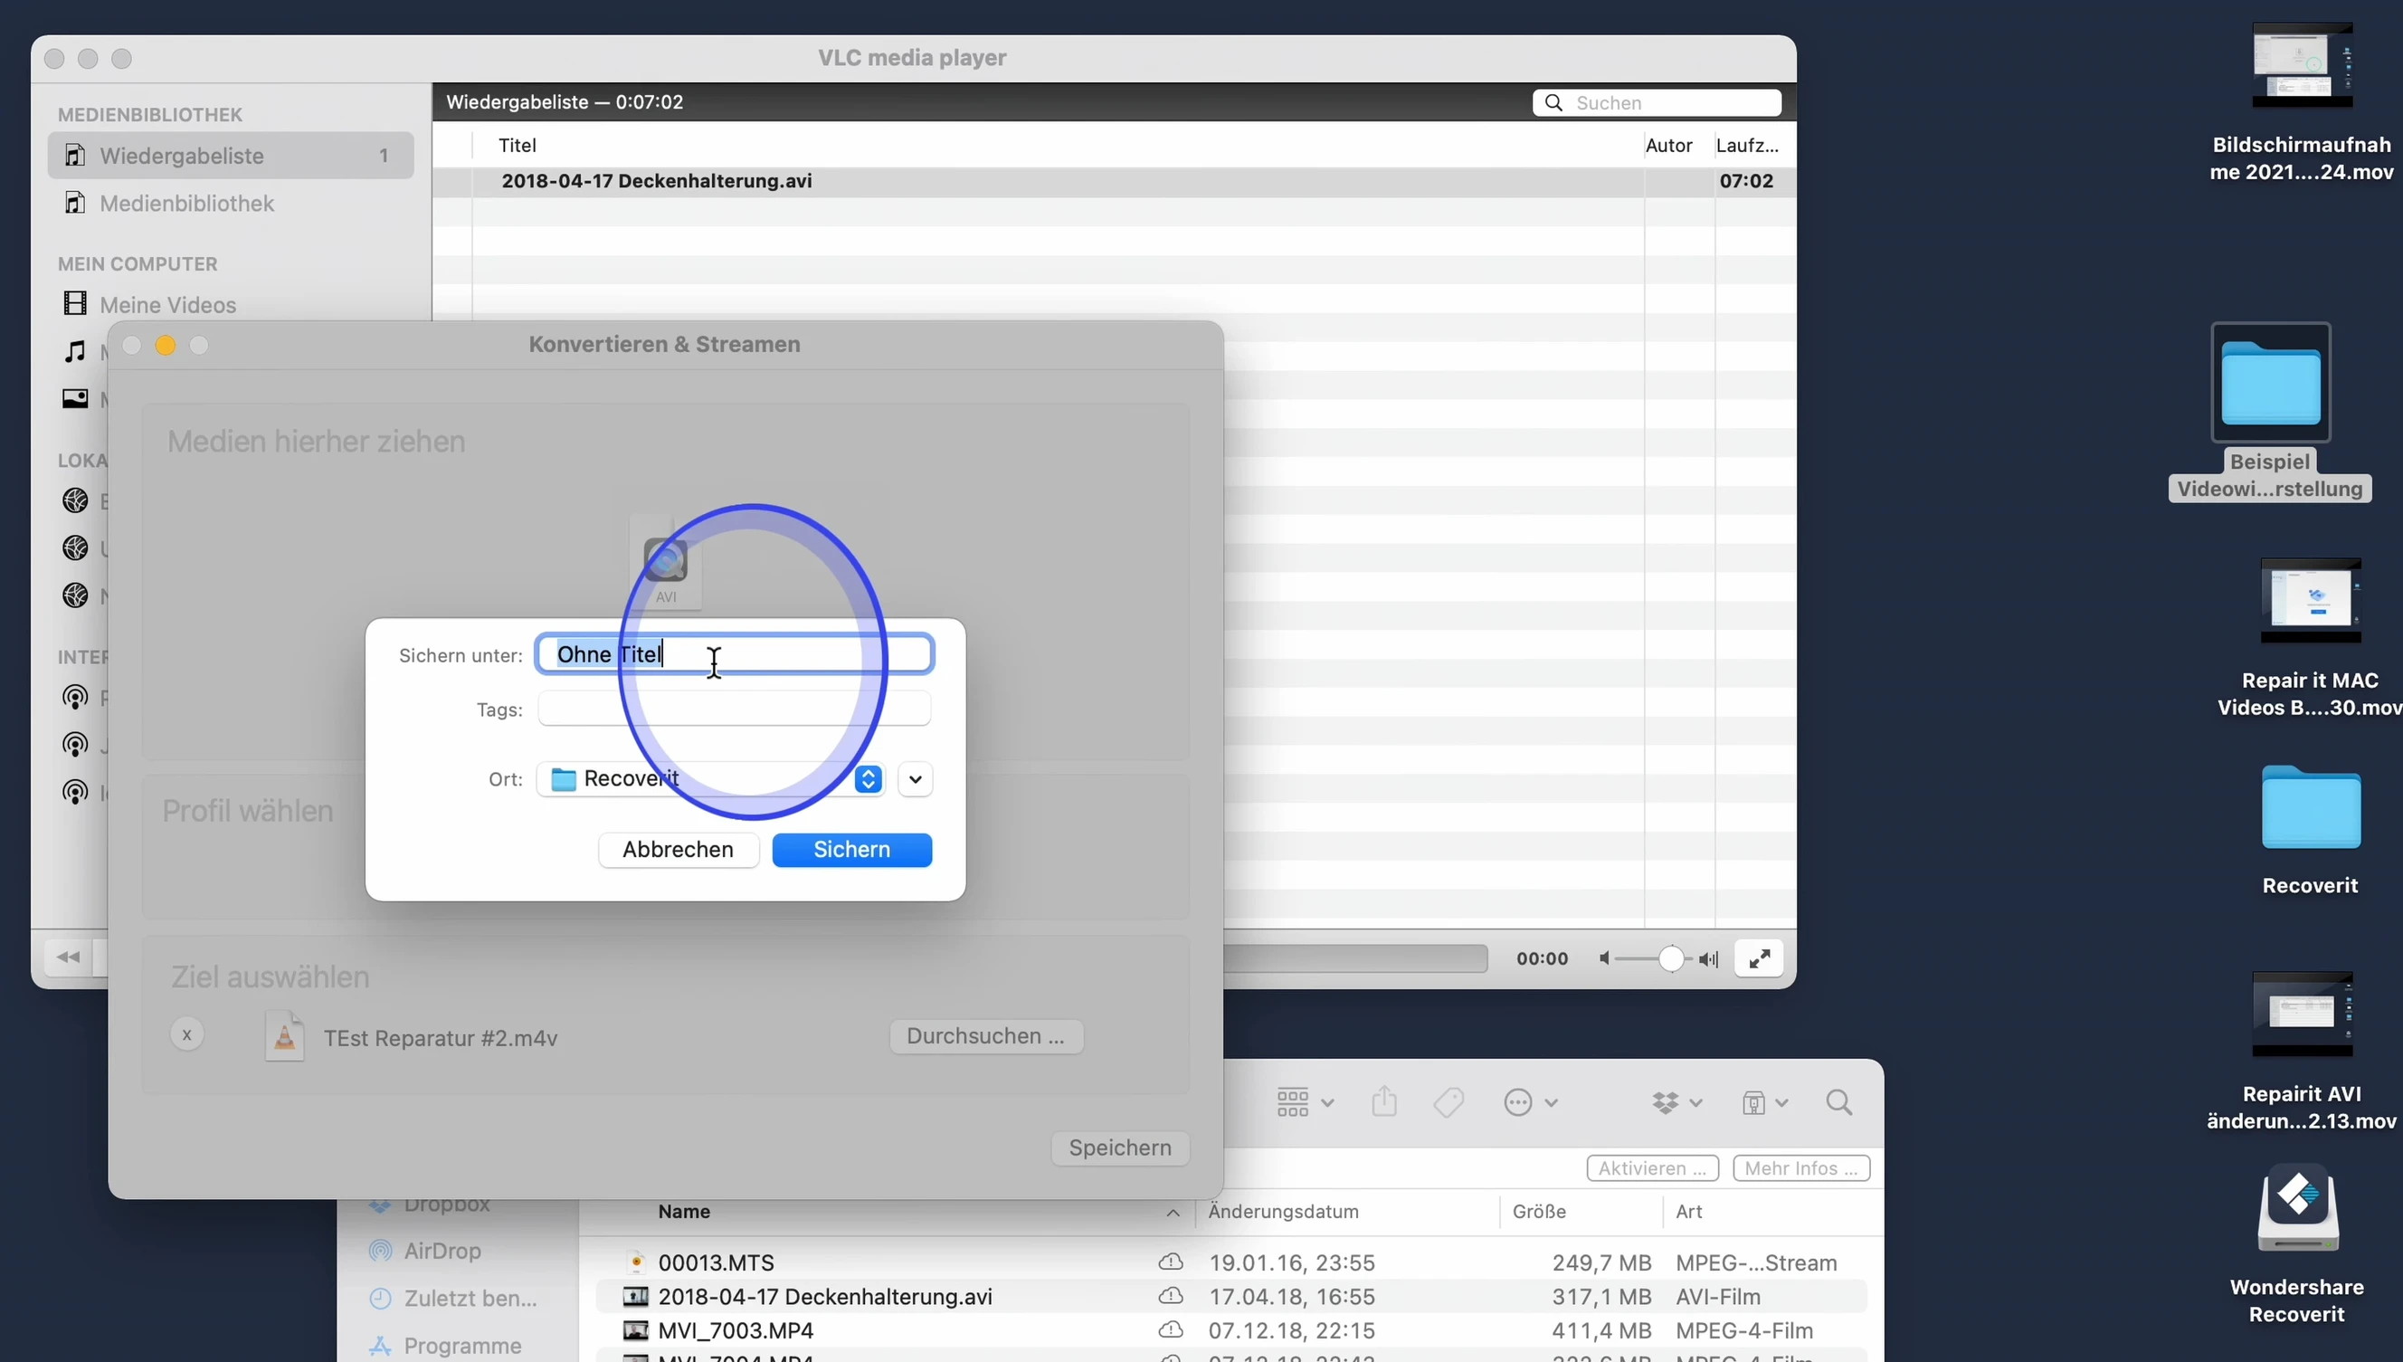Sort playlist by Titel column header
This screenshot has width=2403, height=1362.
click(518, 145)
